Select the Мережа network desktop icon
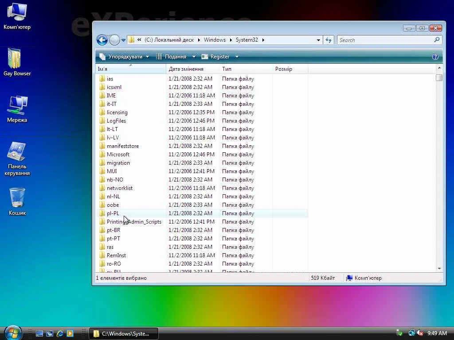454x340 pixels. coord(17,109)
